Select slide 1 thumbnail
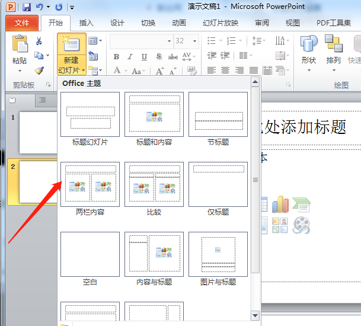 38,133
